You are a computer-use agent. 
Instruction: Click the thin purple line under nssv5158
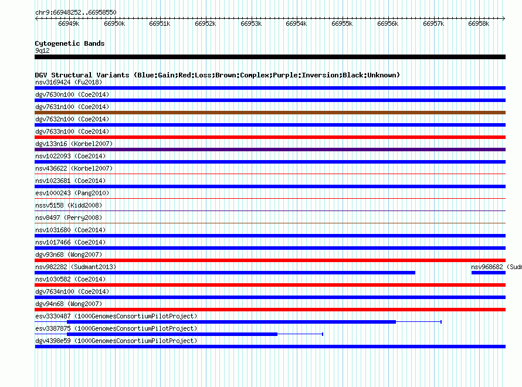coord(270,211)
